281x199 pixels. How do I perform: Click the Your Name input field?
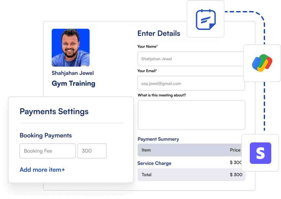click(190, 59)
